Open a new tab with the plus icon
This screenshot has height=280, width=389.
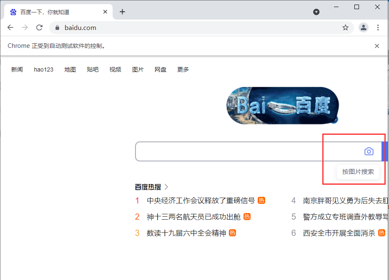pyautogui.click(x=122, y=12)
